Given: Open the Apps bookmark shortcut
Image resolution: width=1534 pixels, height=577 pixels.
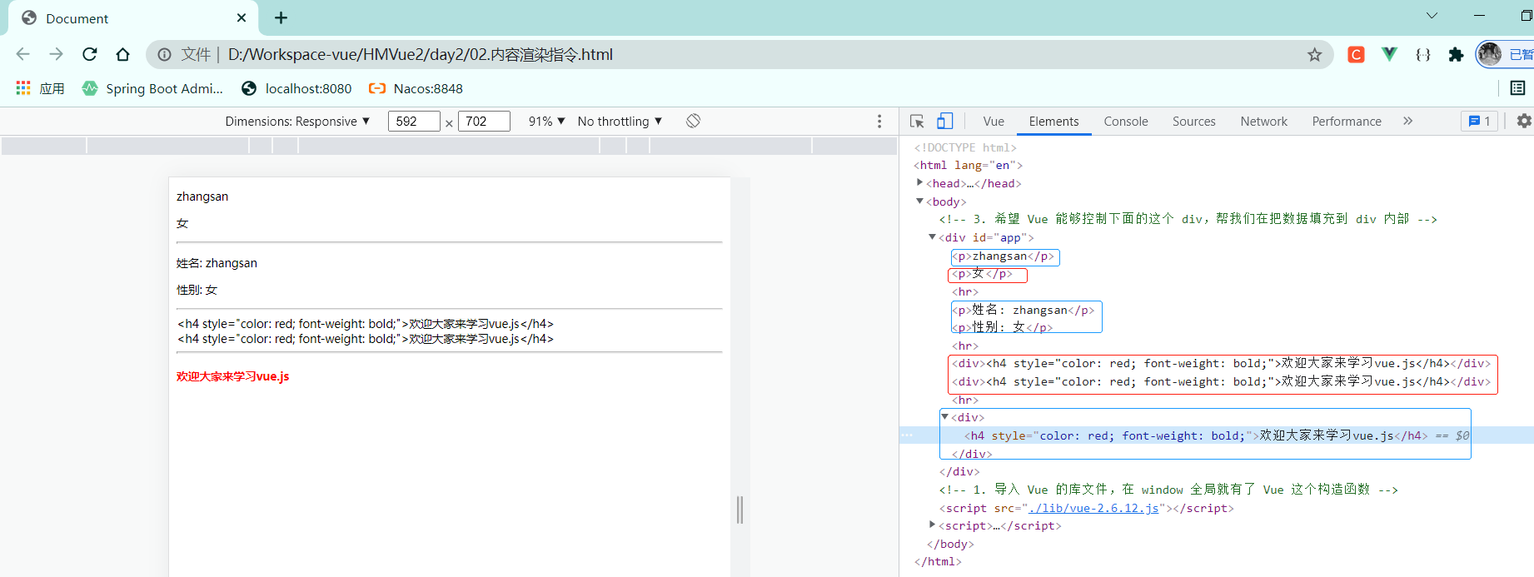Looking at the screenshot, I should (40, 88).
